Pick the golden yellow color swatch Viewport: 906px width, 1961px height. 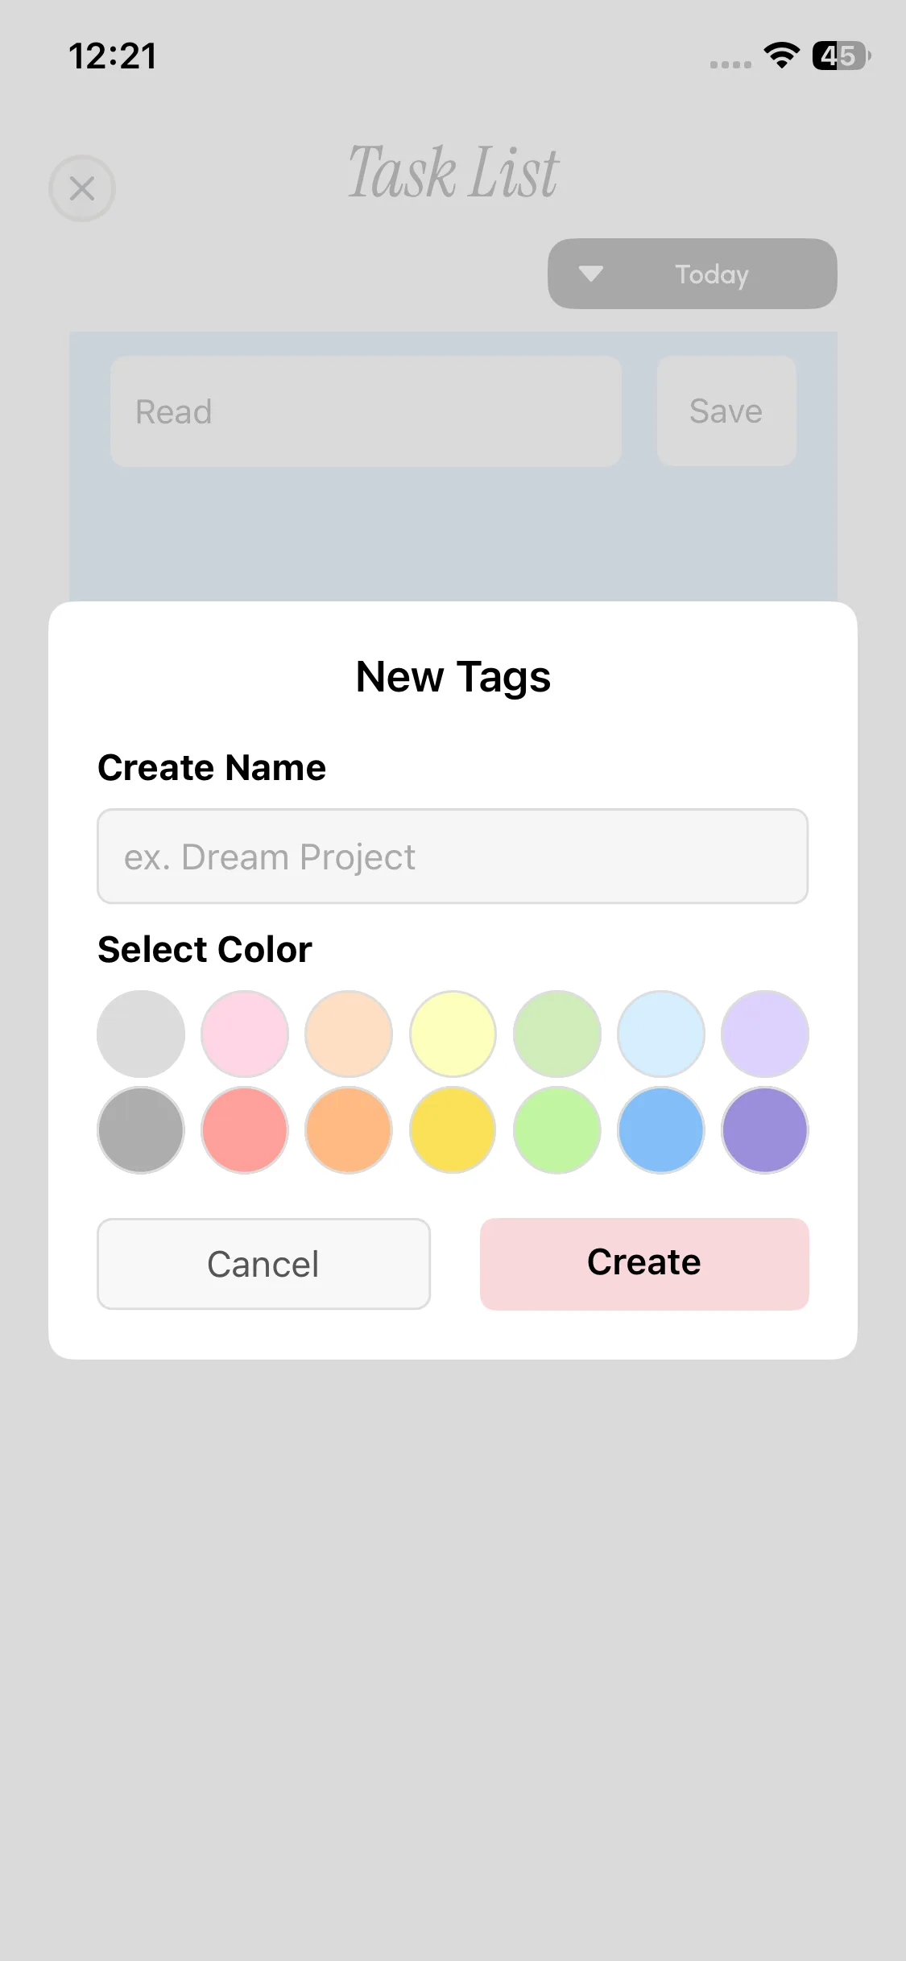click(453, 1130)
